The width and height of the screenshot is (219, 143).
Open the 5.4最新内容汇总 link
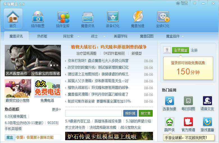(78, 121)
